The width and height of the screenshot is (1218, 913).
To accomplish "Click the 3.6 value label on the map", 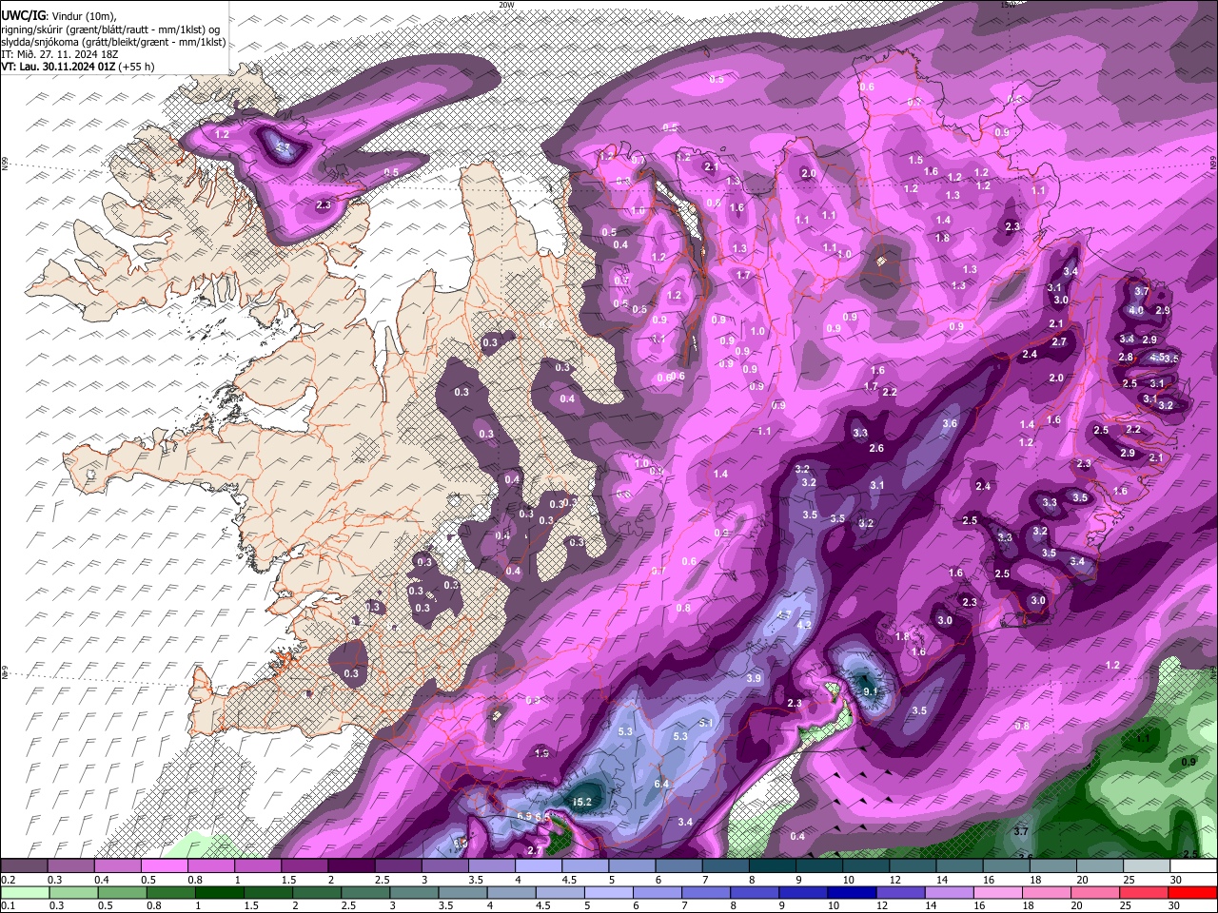I will click(x=950, y=423).
